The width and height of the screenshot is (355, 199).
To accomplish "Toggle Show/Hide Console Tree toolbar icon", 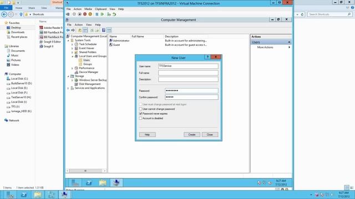I will (x=85, y=30).
